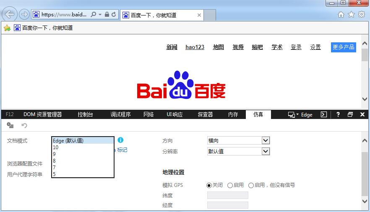Select the GPS 启用 radio button

230,185
